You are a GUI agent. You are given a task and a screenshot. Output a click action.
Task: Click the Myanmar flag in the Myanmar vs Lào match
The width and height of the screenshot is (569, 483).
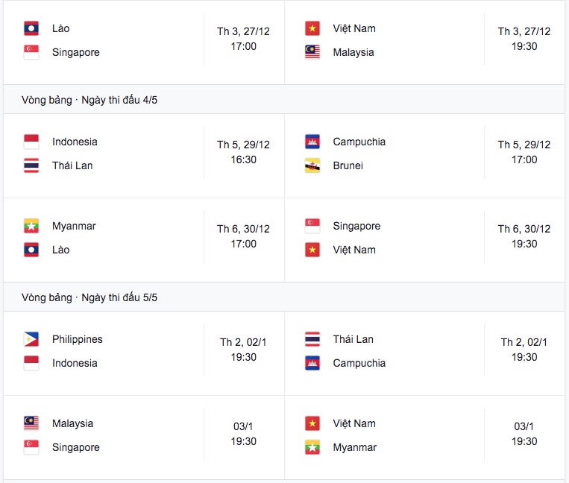(31, 226)
